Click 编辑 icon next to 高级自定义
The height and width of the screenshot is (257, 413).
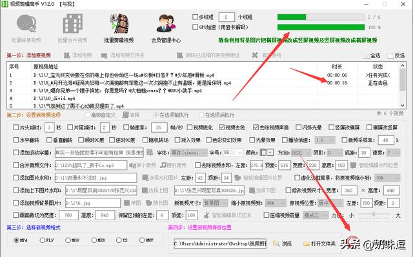point(125,115)
